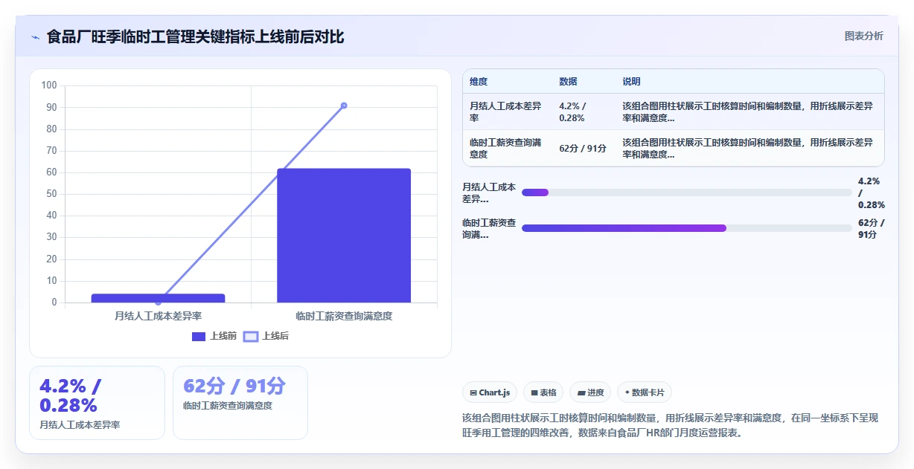Open the 4.2% / 0.28% data card
Image resolution: width=914 pixels, height=469 pixels.
97,403
